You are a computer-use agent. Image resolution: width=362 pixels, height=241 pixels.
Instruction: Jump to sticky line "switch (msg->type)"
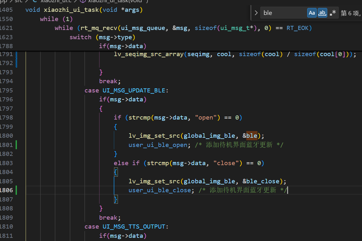coord(102,37)
